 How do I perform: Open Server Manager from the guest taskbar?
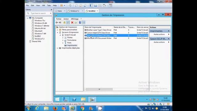tap(65, 99)
